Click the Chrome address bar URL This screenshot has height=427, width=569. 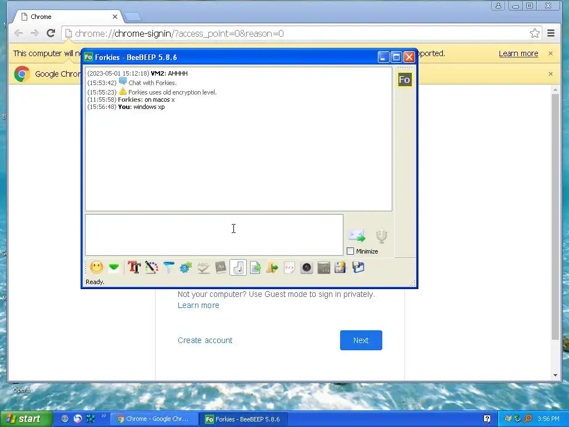click(x=179, y=33)
